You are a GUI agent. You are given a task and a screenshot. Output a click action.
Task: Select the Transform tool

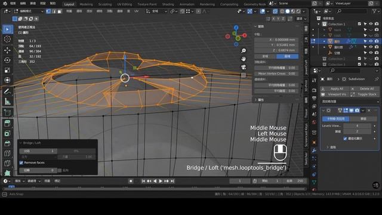tap(7, 80)
